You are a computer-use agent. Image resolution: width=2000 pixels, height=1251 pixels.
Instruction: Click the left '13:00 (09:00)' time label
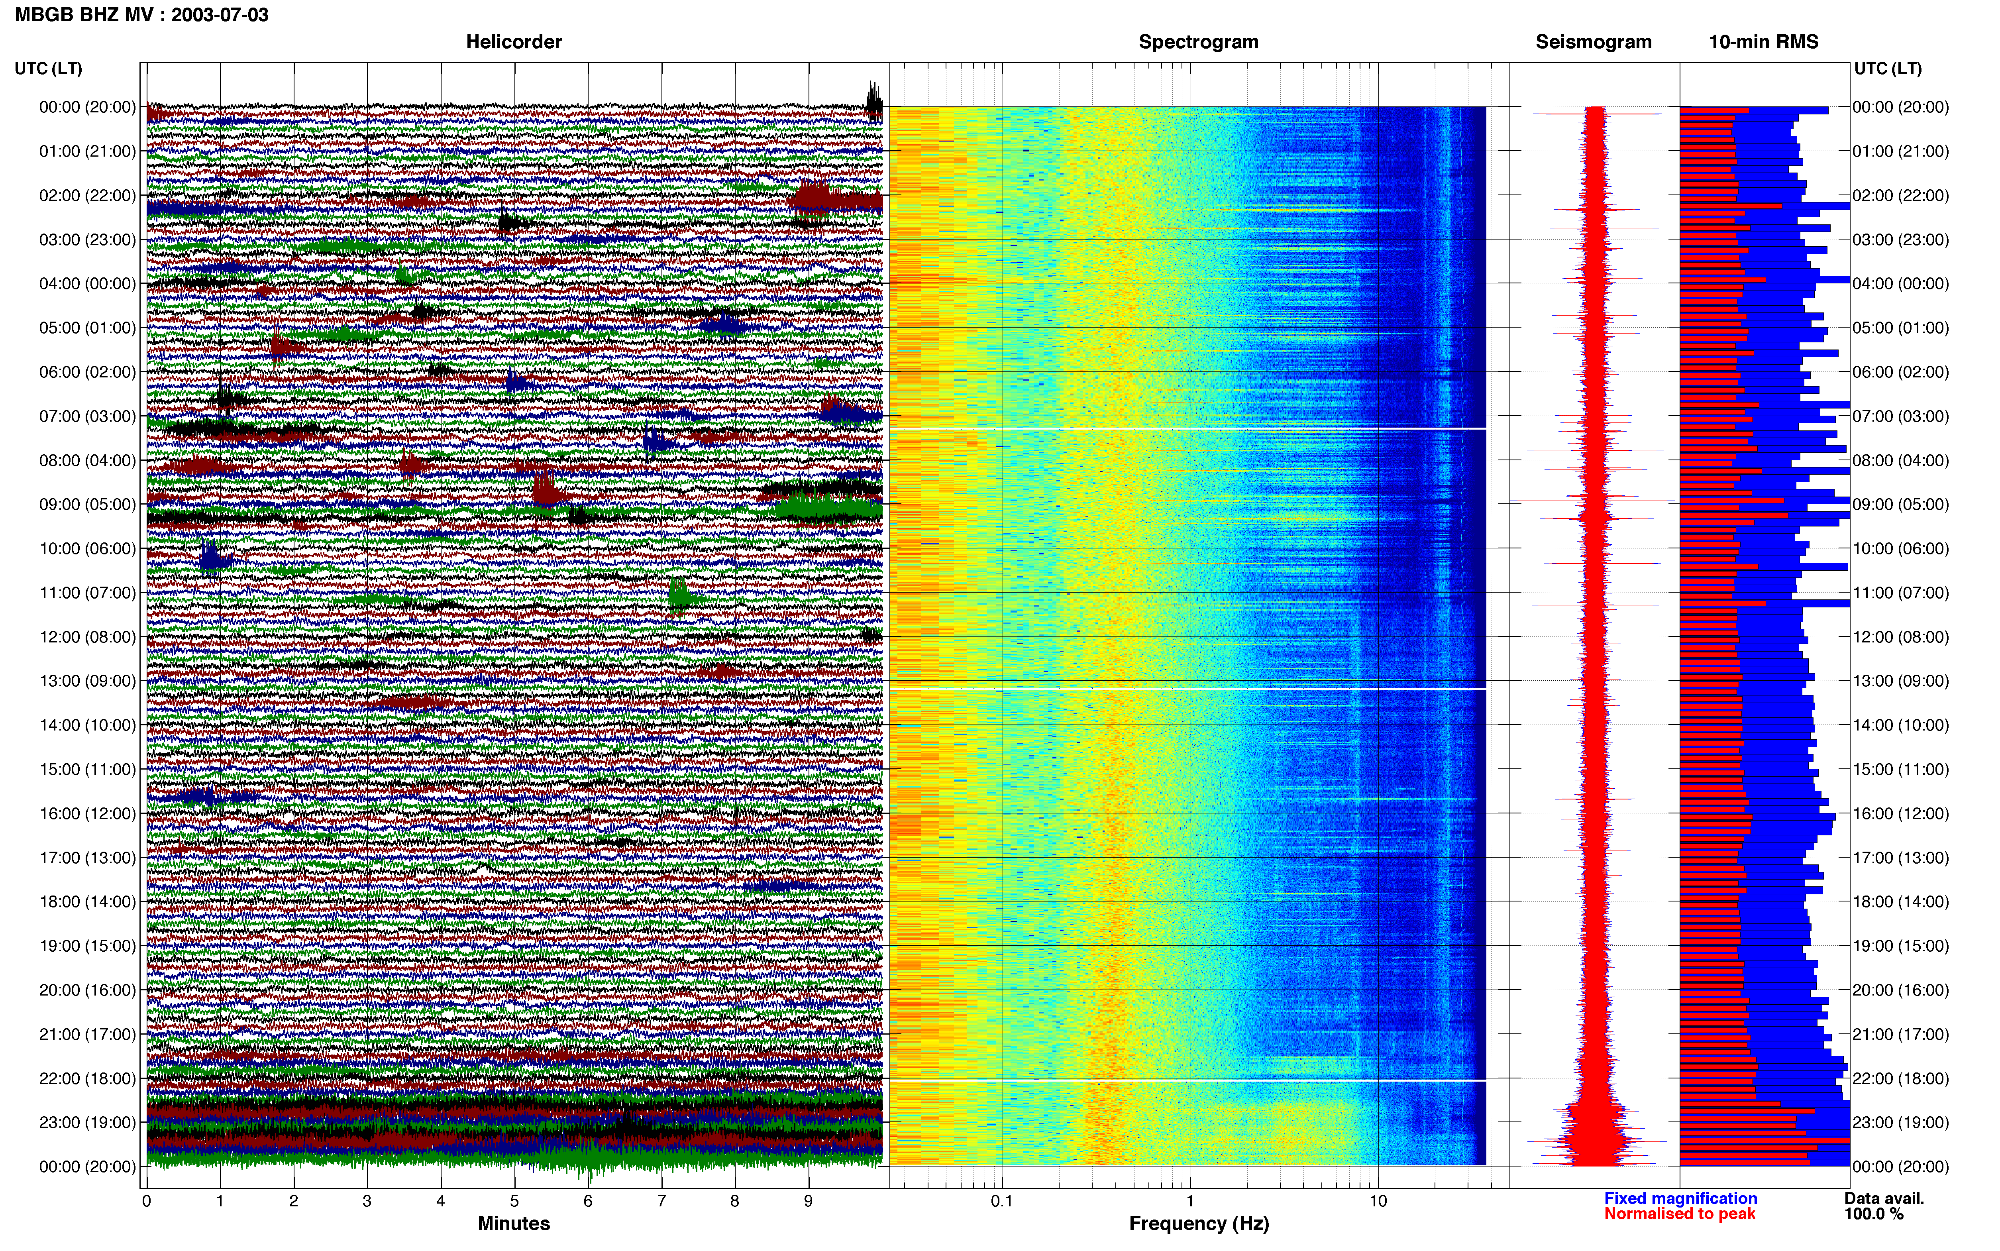(x=88, y=681)
